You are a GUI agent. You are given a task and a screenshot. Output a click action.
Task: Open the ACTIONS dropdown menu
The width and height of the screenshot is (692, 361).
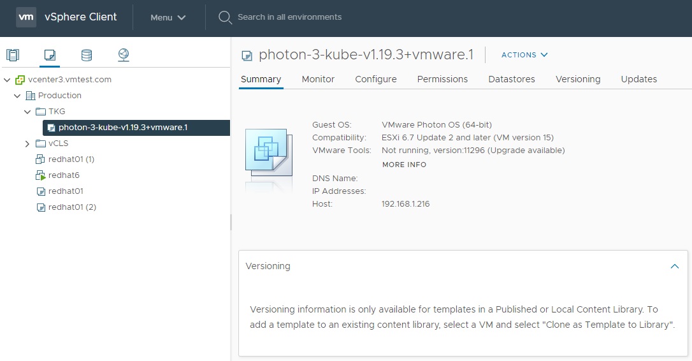[x=524, y=55]
